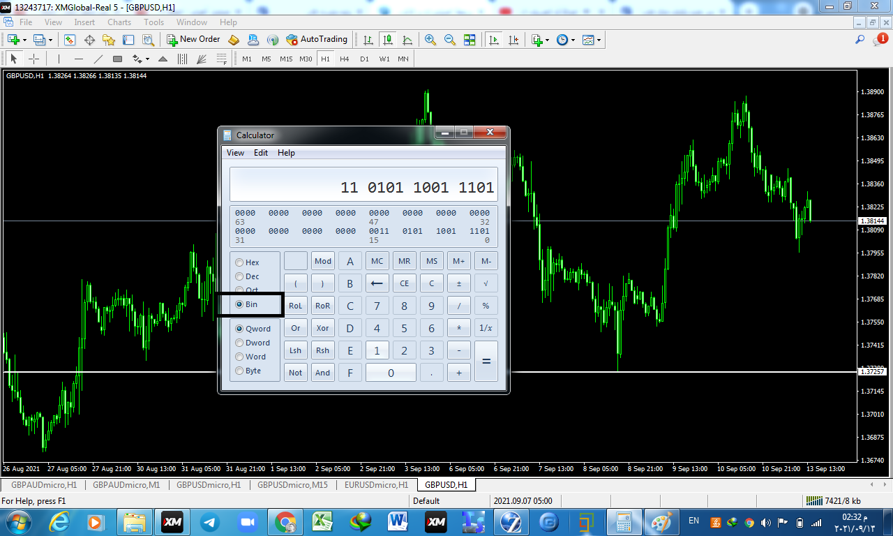Select the Crosshair tool
This screenshot has width=893, height=536.
(33, 59)
